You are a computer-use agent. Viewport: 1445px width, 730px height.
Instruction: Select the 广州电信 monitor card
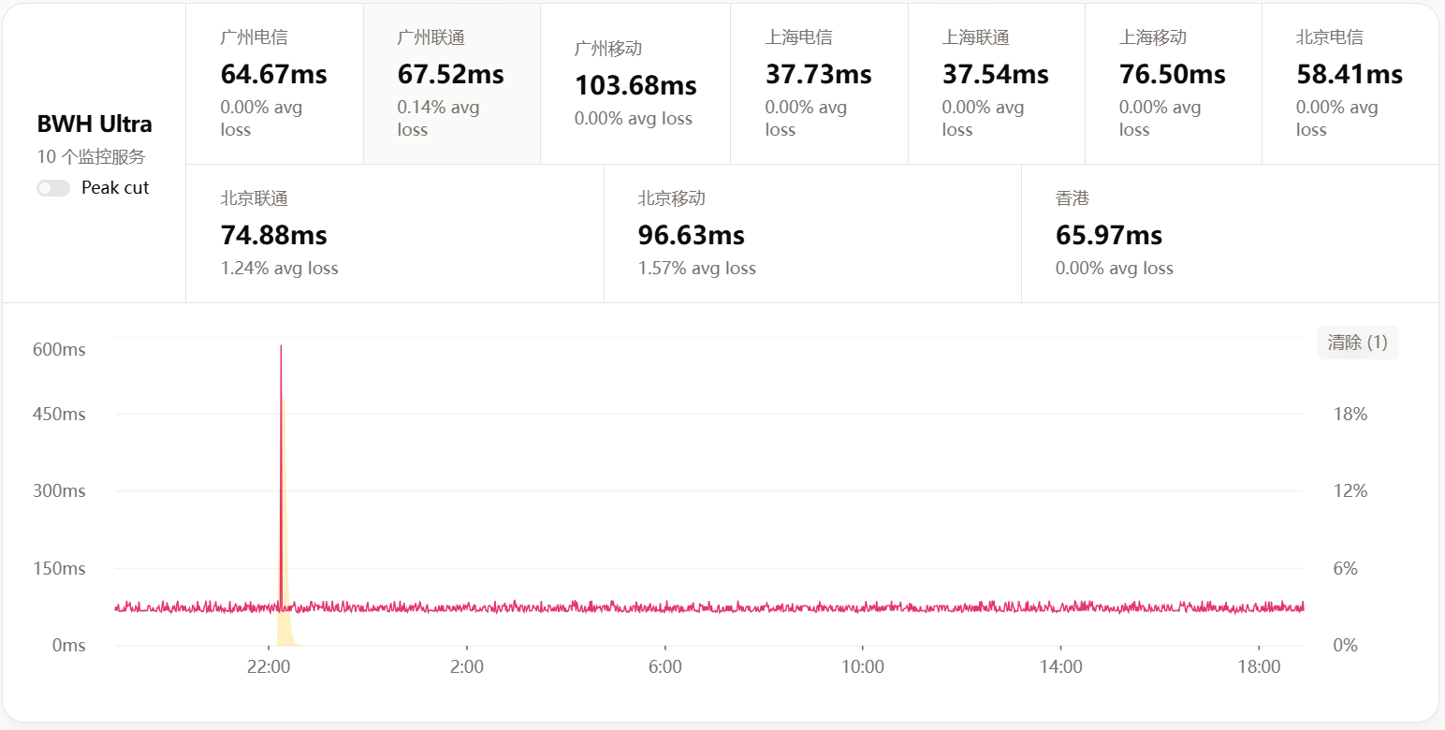tap(274, 83)
